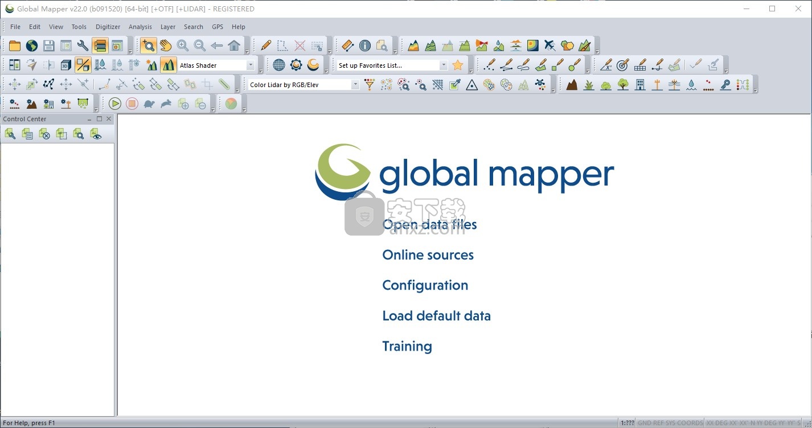Open Configuration using the wrench icon

point(83,46)
